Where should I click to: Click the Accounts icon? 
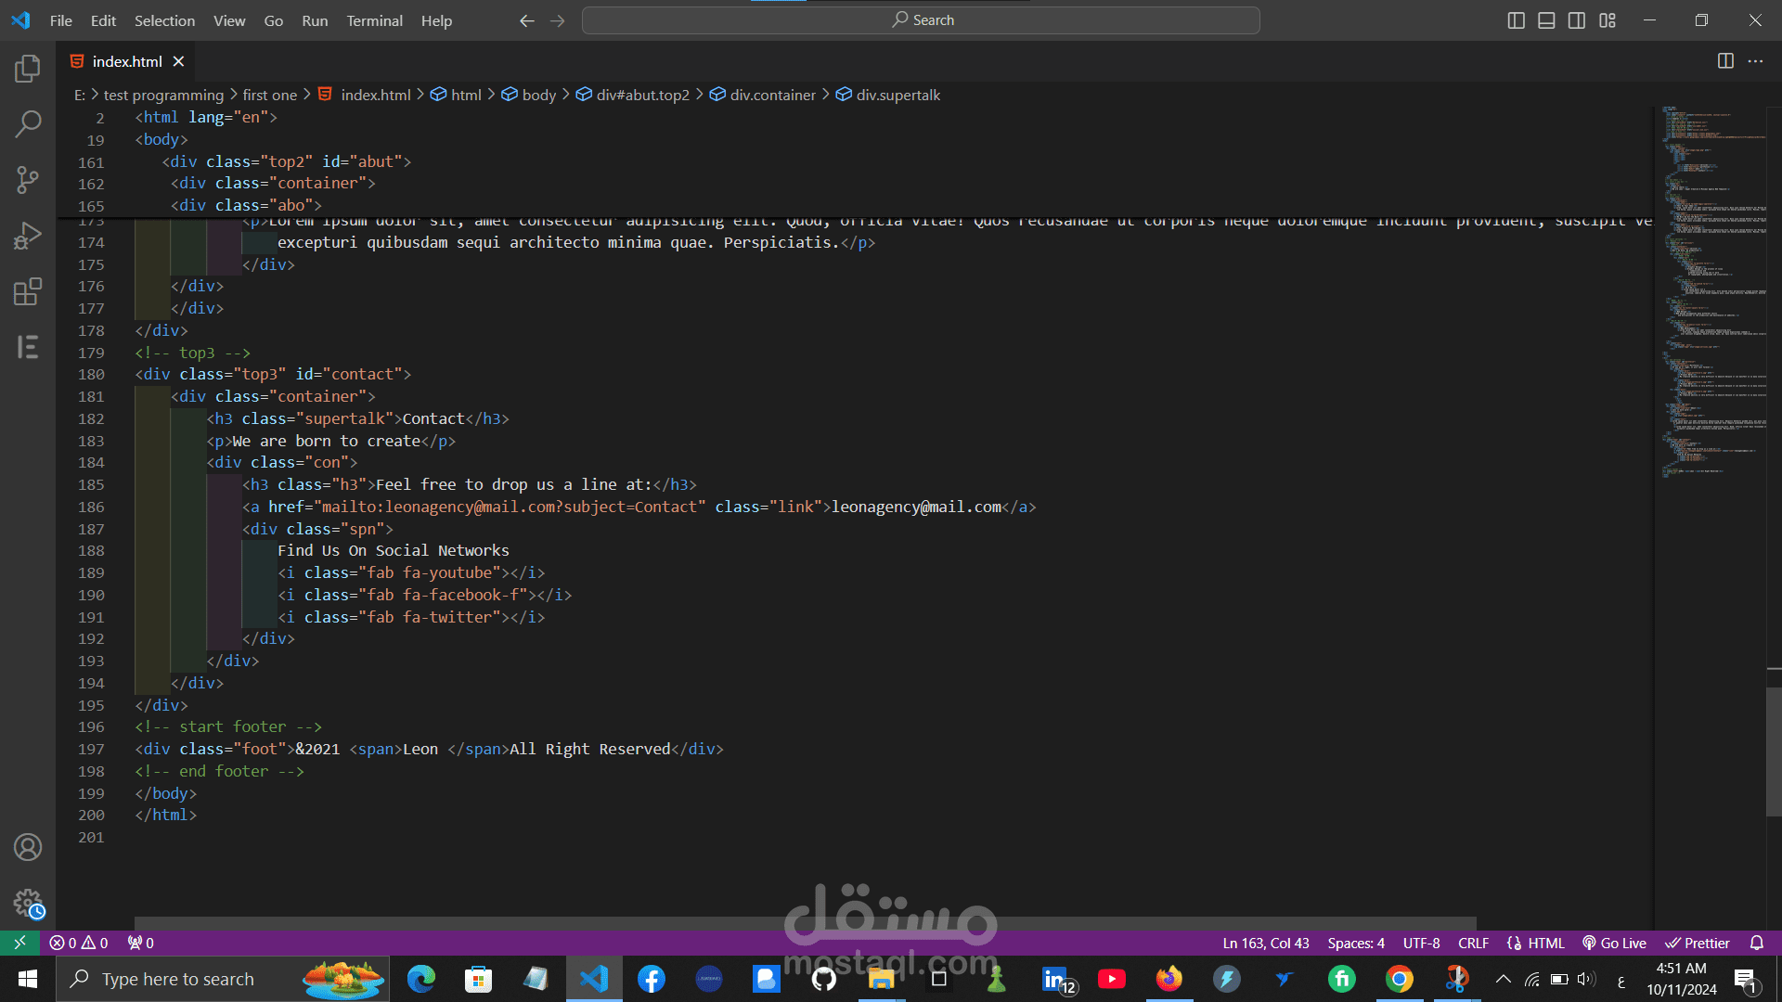click(x=28, y=847)
